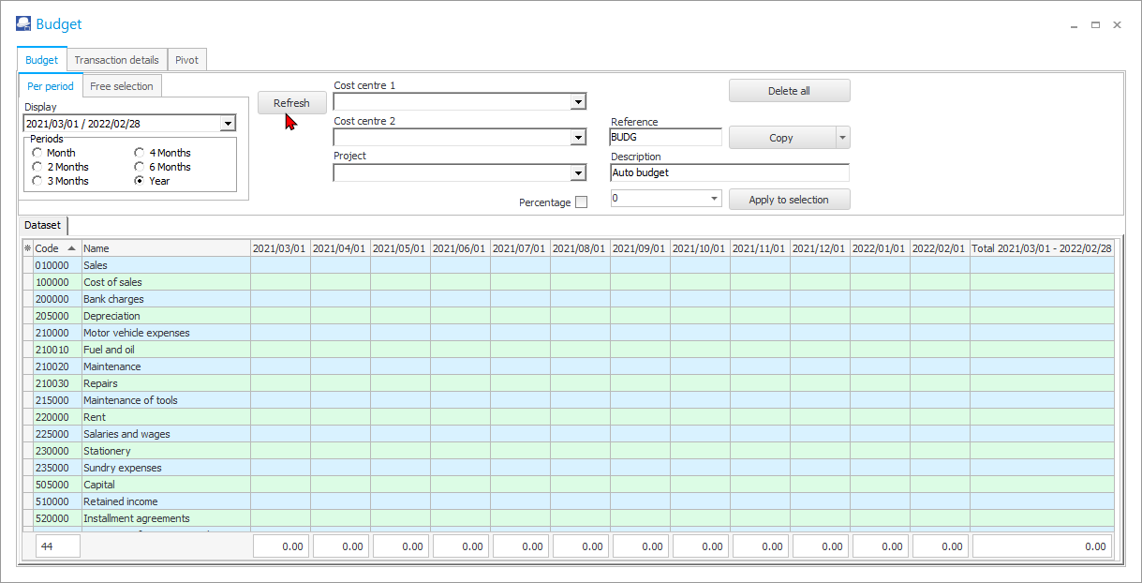Image resolution: width=1142 pixels, height=583 pixels.
Task: Open the Copy button's arrow menu
Action: (842, 138)
